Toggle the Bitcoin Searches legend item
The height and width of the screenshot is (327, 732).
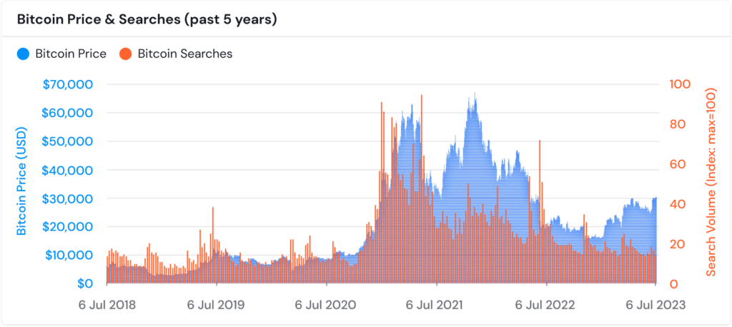tap(176, 54)
